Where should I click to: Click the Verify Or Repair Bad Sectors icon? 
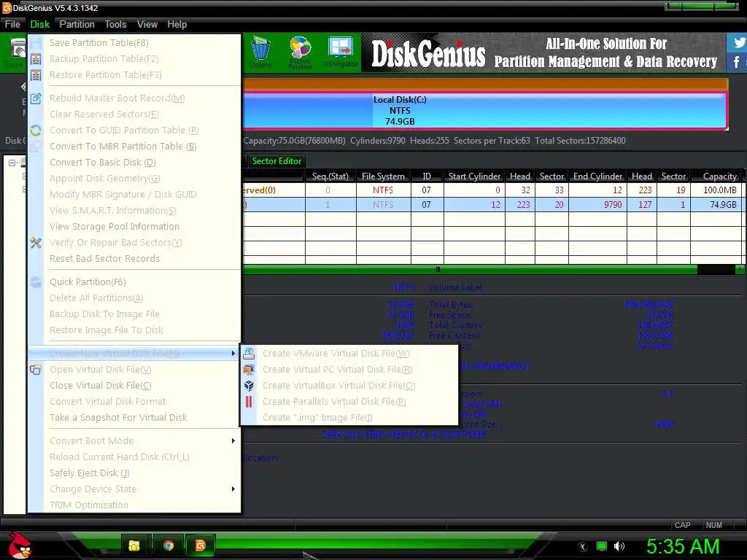tap(36, 243)
